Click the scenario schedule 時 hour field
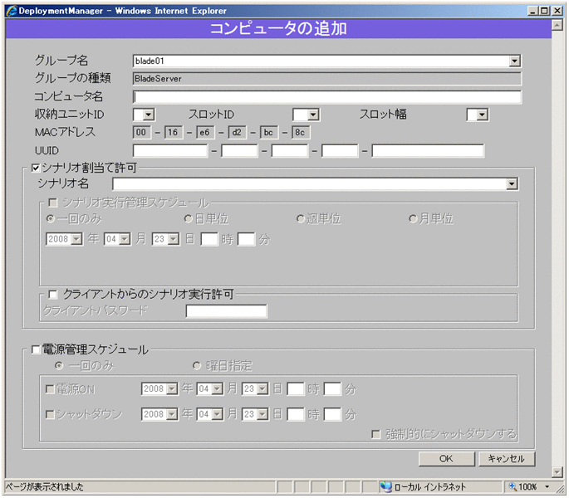 tap(209, 239)
